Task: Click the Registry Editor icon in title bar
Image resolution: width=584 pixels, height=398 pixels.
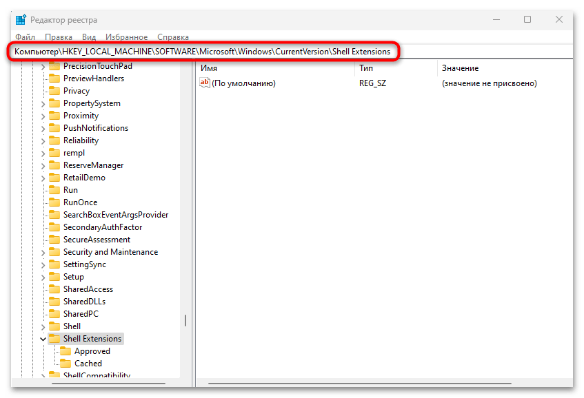Action: (x=19, y=19)
